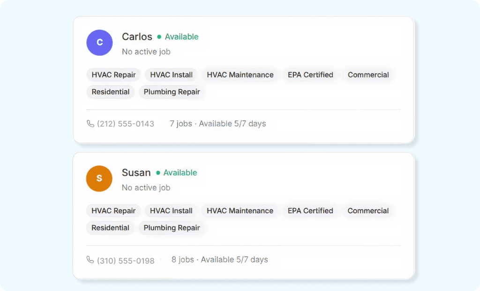Image resolution: width=480 pixels, height=291 pixels.
Task: View Susan's "8 jobs" count
Action: point(182,260)
